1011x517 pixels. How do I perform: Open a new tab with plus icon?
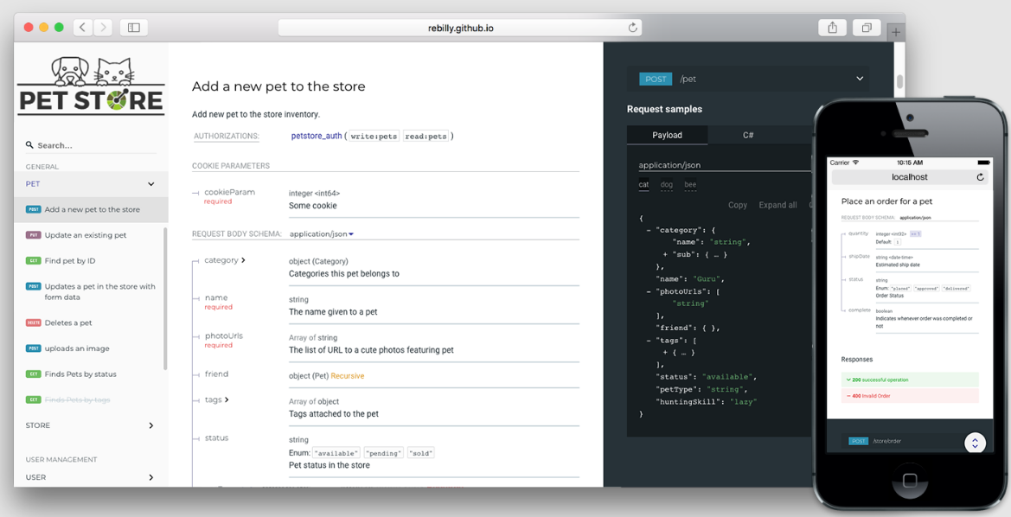tap(896, 32)
